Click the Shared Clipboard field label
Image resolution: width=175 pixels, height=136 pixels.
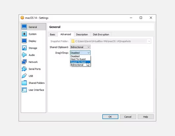click(59, 47)
